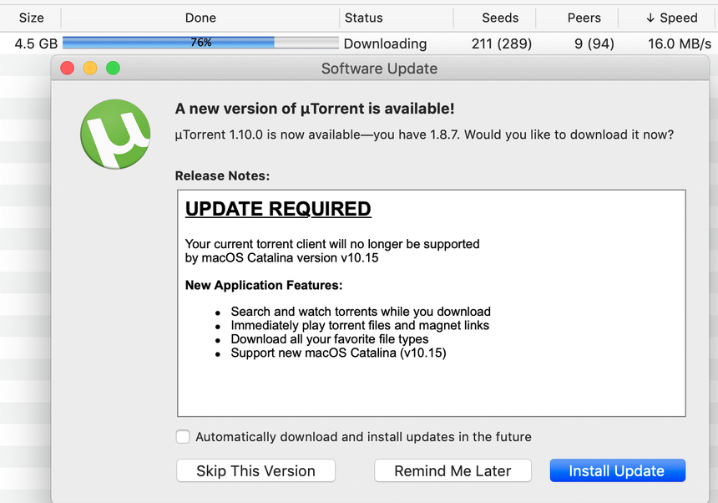
Task: Click 'Immediately play torrent files and magnet links'
Action: pyautogui.click(x=360, y=325)
